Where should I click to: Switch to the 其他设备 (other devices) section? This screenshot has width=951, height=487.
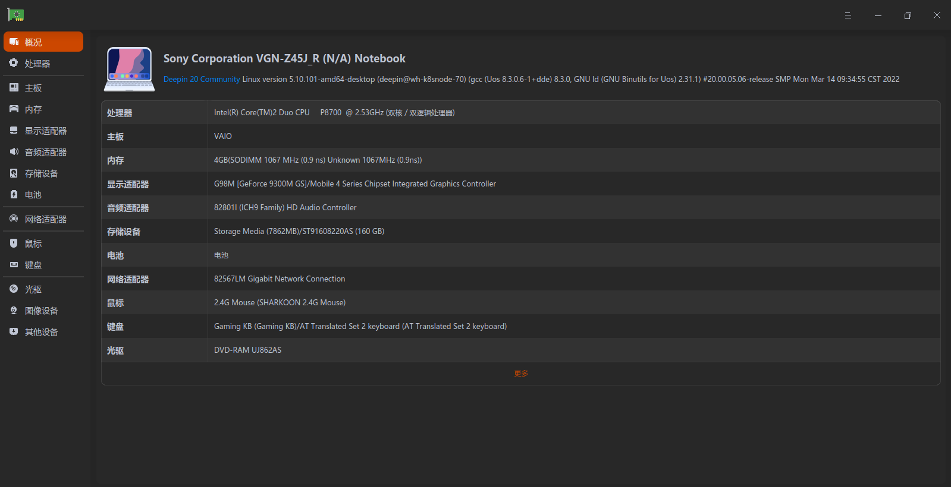click(x=41, y=332)
